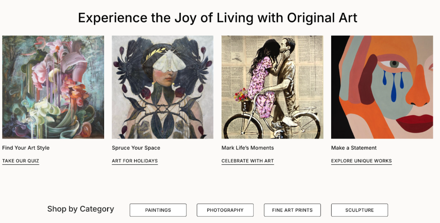Click the Experience the Joy heading

click(217, 18)
